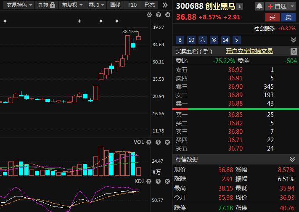Click the B tag badge
This screenshot has width=299, height=212.
(180, 40)
